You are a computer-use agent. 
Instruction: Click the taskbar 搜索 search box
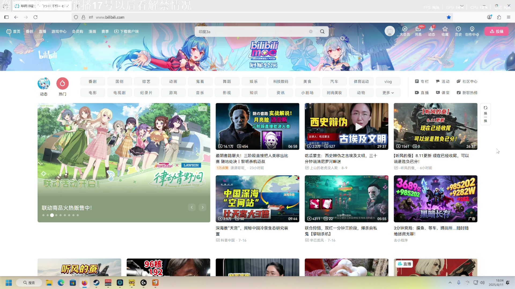click(29, 283)
